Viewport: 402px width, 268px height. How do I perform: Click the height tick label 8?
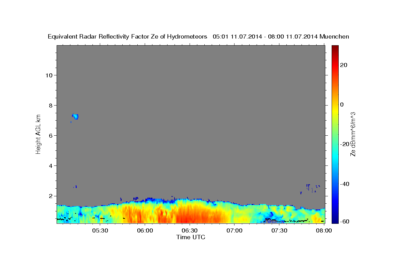click(50, 105)
